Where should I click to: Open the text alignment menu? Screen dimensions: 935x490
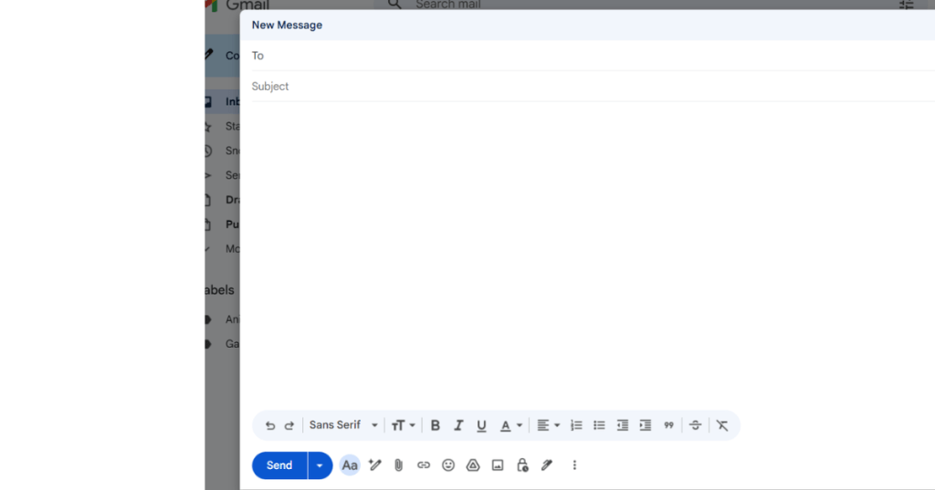[x=548, y=425]
